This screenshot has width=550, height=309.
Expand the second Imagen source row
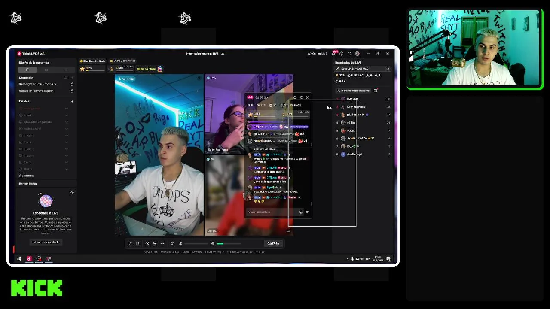click(66, 148)
